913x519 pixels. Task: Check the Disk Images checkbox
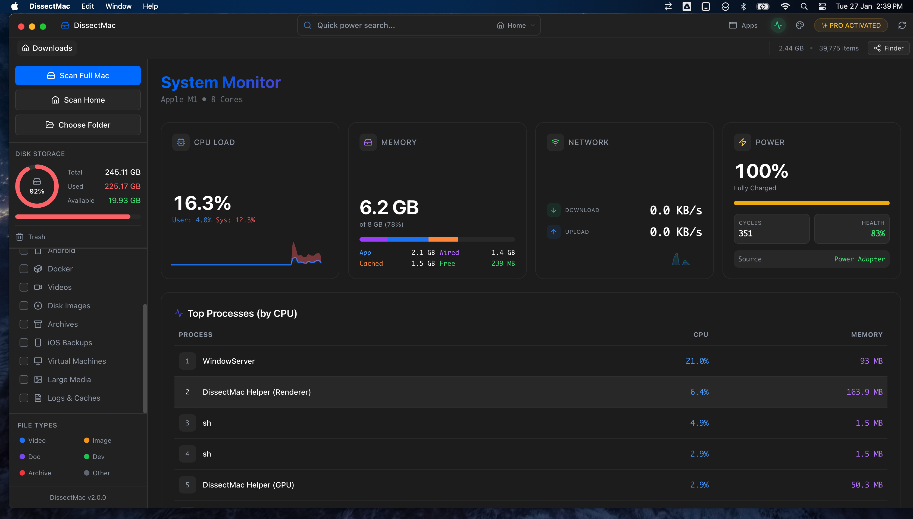[x=24, y=305]
